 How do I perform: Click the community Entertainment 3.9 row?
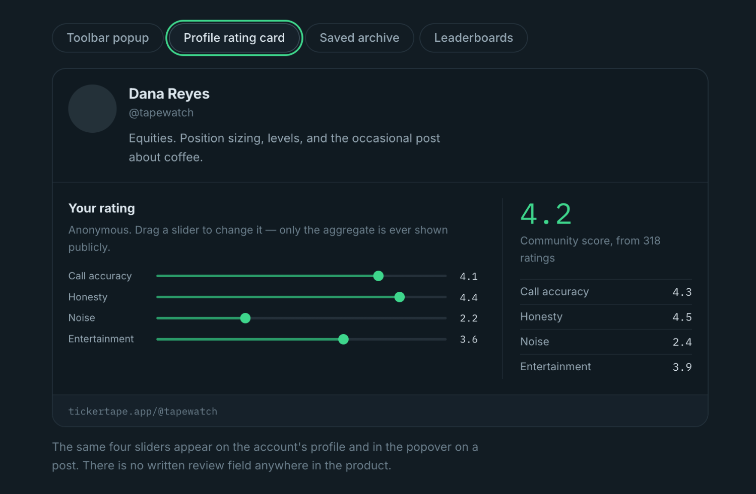(x=606, y=367)
